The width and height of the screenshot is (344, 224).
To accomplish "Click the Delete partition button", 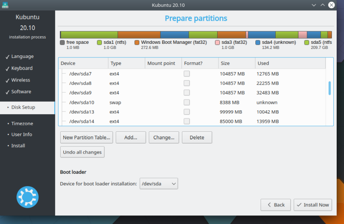I will pyautogui.click(x=197, y=137).
